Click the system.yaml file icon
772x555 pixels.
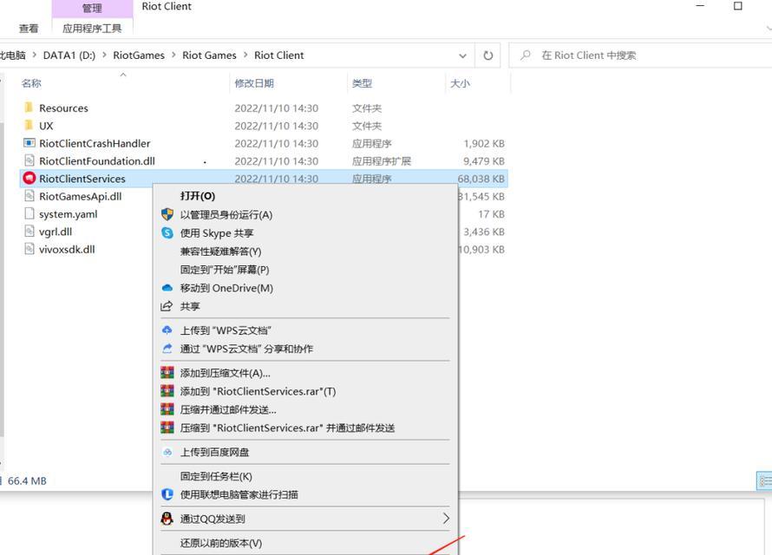coord(29,213)
